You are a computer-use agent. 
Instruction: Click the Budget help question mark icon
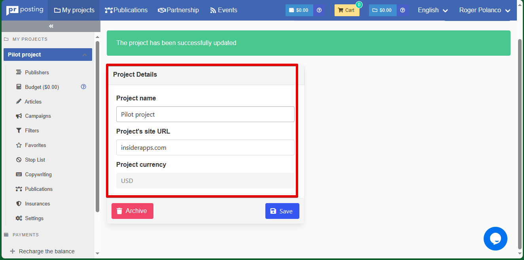[83, 87]
